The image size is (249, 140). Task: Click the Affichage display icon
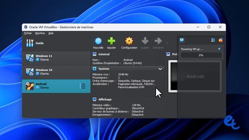coord(95,100)
